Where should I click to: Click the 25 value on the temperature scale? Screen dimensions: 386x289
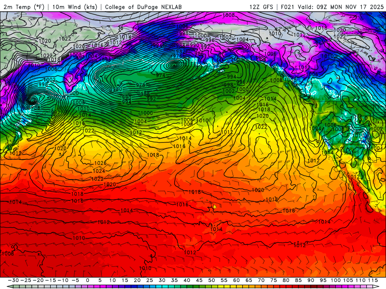point(150,280)
